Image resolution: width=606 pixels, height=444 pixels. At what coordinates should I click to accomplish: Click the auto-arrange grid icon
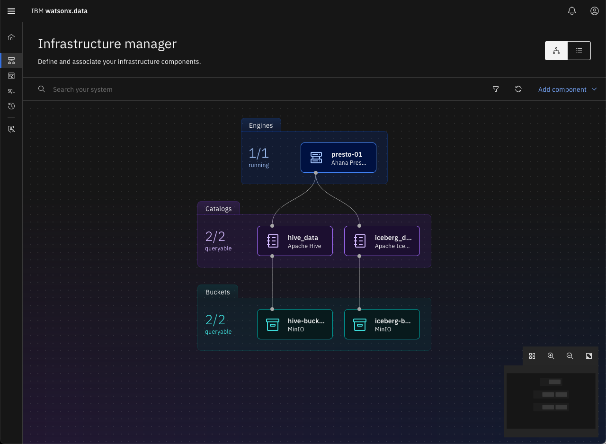click(532, 356)
